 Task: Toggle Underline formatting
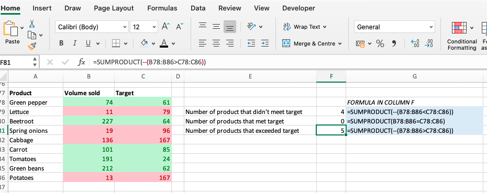[x=88, y=43]
